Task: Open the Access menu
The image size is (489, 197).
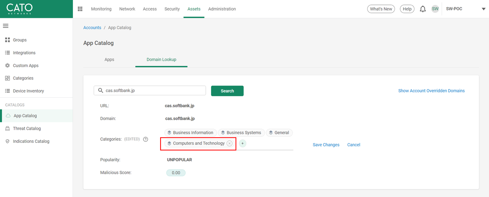Action: [150, 9]
